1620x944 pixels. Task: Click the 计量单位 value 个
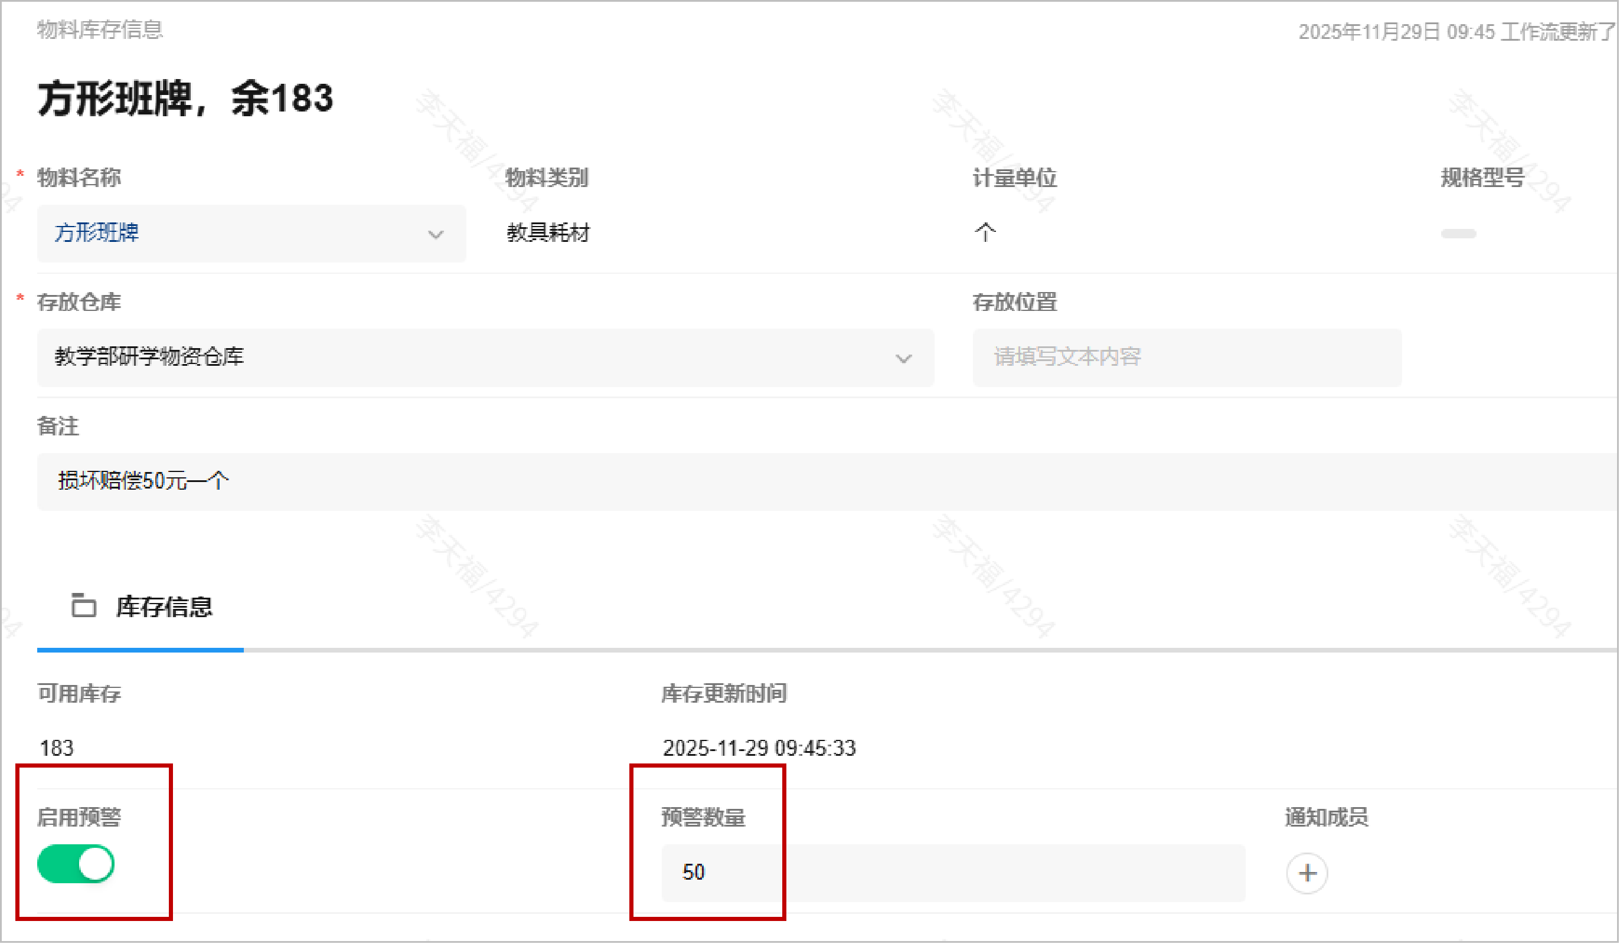pyautogui.click(x=984, y=232)
